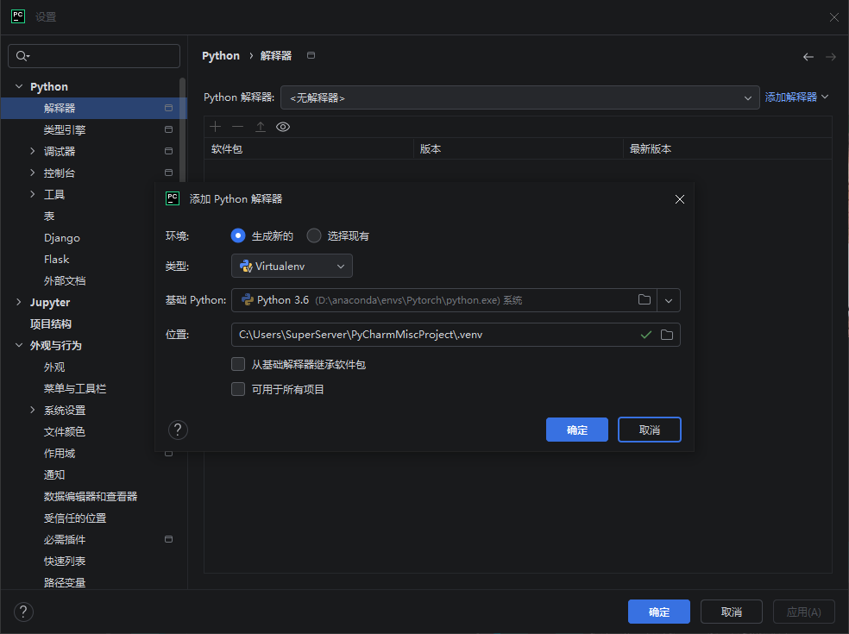Click 确定 at bottom of Settings window

659,612
